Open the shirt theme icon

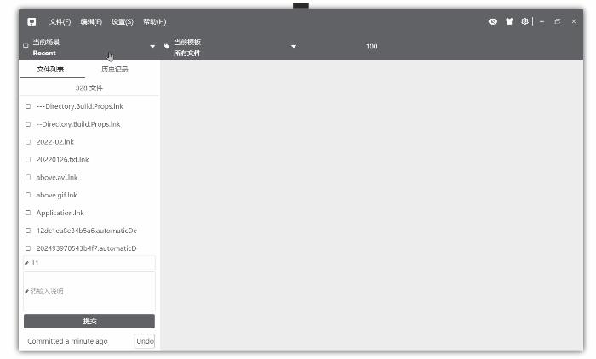tap(509, 21)
